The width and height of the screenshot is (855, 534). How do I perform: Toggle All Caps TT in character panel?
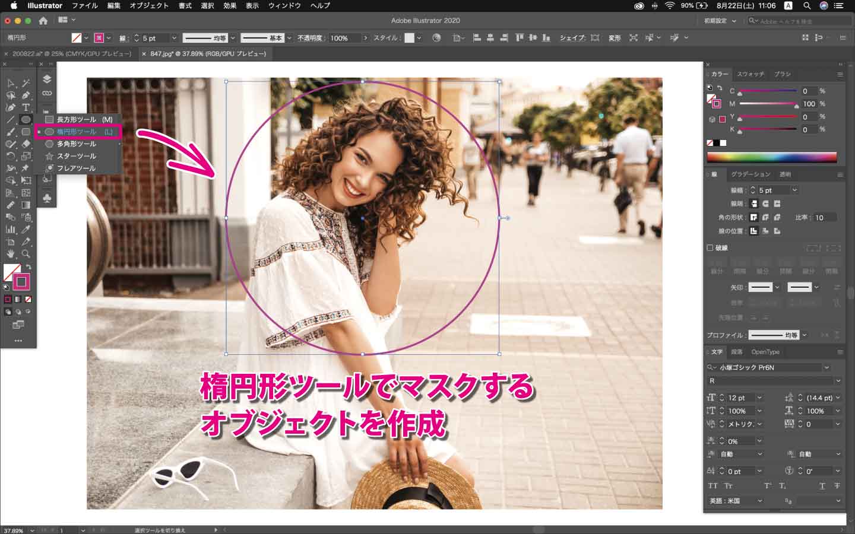click(712, 486)
